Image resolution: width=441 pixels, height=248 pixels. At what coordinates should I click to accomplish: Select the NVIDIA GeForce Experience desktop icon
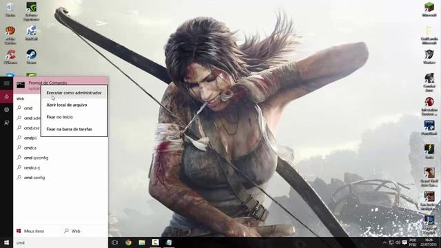pyautogui.click(x=31, y=11)
